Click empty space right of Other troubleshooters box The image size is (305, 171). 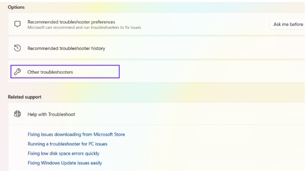click(212, 72)
